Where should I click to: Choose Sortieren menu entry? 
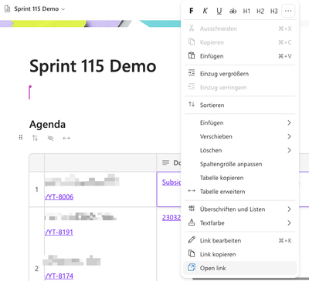(240, 105)
